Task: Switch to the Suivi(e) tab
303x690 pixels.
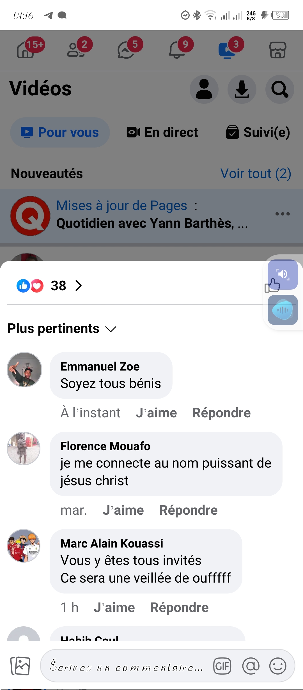Action: click(x=258, y=132)
